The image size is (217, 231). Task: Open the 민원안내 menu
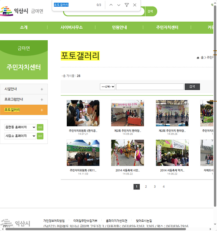(x=119, y=28)
